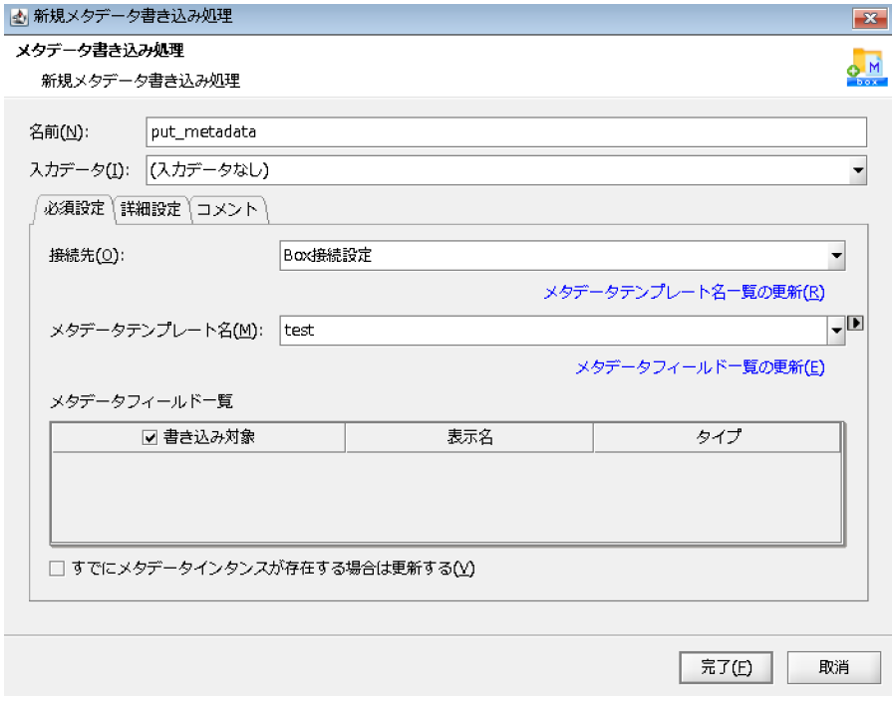Screen dimensions: 896x701
Task: Click the メタデータフィールド一覧の更新 link
Action: [700, 367]
